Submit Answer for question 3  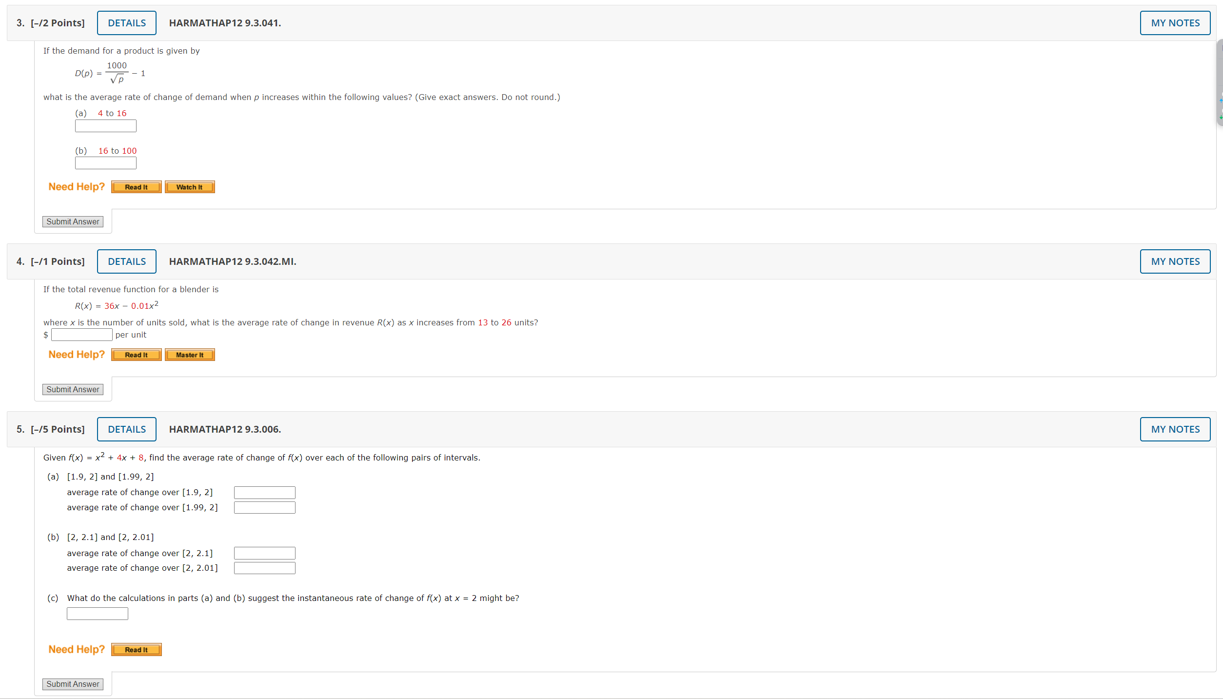[73, 222]
